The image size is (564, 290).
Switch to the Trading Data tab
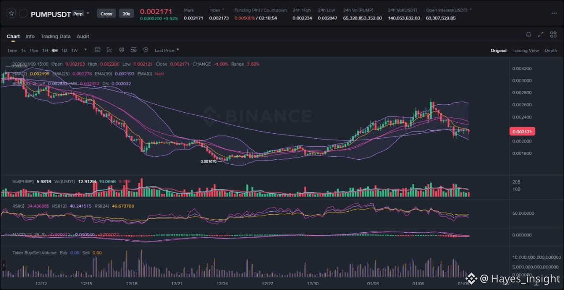tap(56, 37)
